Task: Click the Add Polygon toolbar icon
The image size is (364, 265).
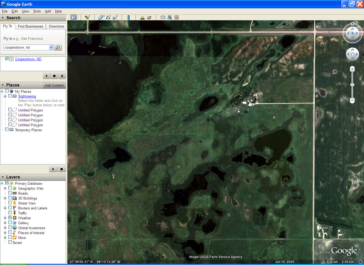Action: pyautogui.click(x=101, y=17)
